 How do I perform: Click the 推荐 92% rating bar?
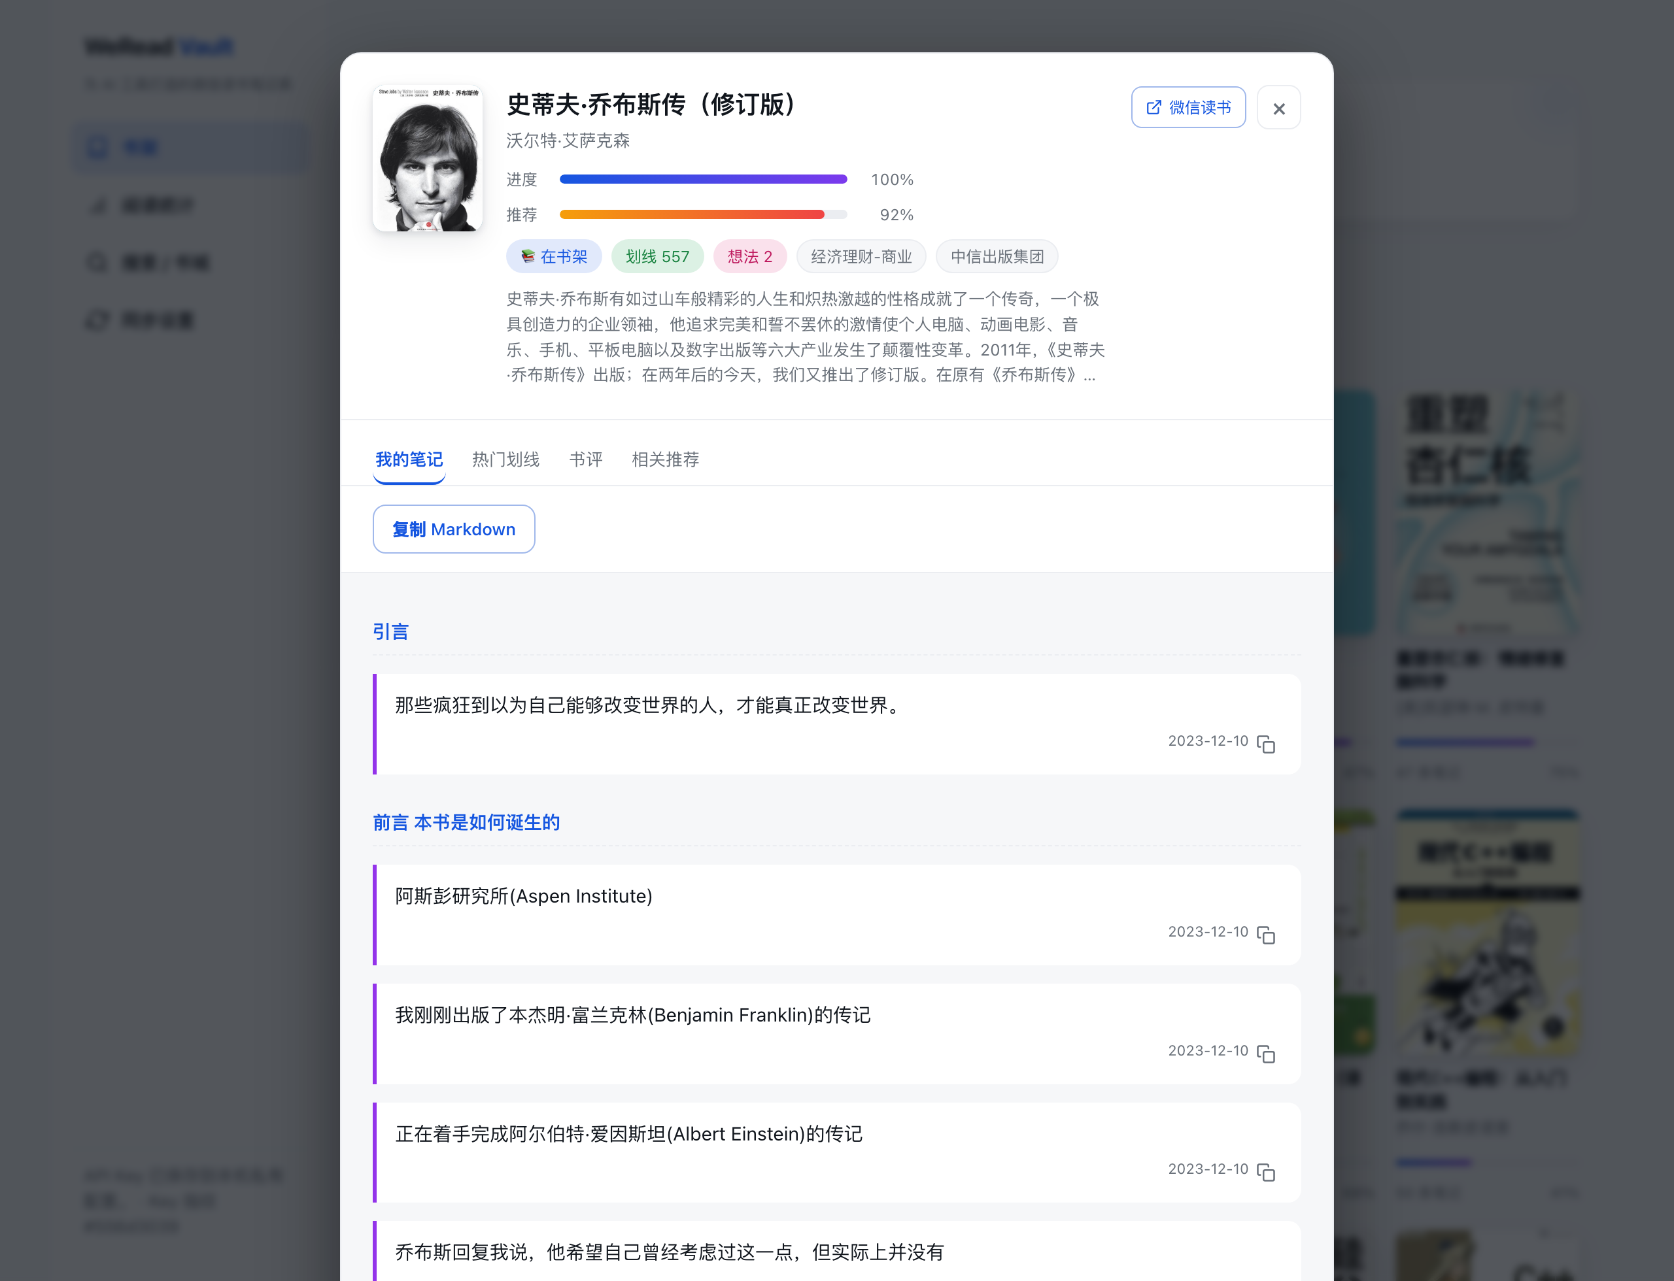[704, 214]
